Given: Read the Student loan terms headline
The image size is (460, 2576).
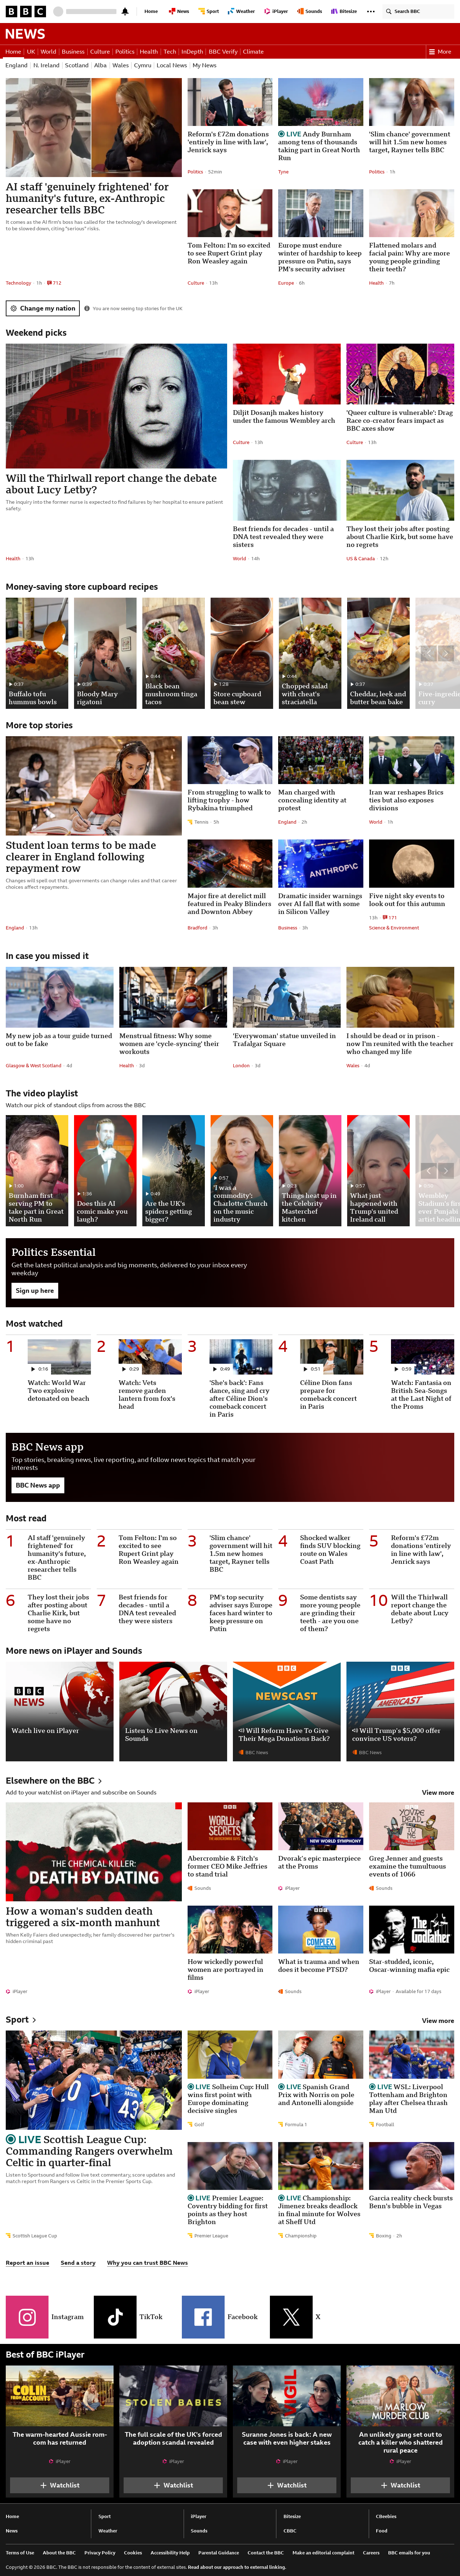Looking at the screenshot, I should pyautogui.click(x=81, y=857).
